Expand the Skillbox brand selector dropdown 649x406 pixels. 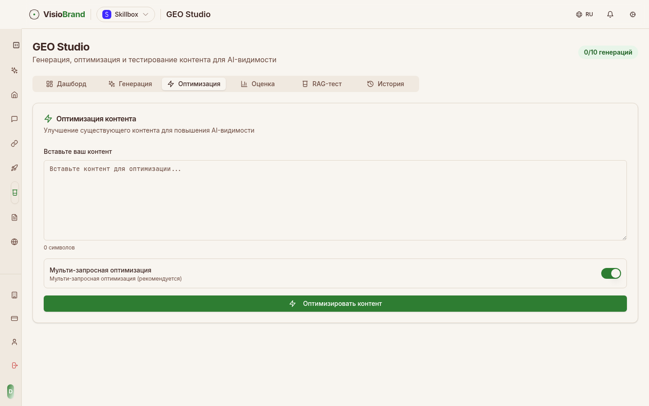click(x=126, y=14)
